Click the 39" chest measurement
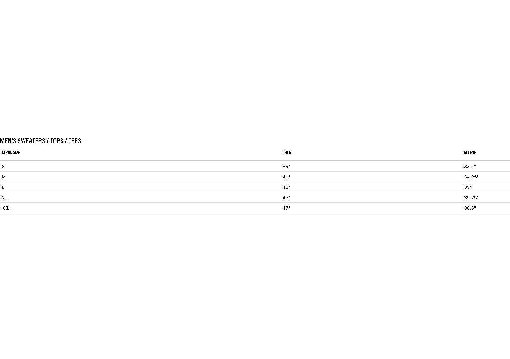This screenshot has height=359, width=510. pos(286,167)
